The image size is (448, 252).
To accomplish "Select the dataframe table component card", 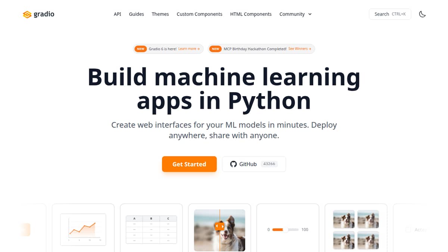I will point(151,228).
